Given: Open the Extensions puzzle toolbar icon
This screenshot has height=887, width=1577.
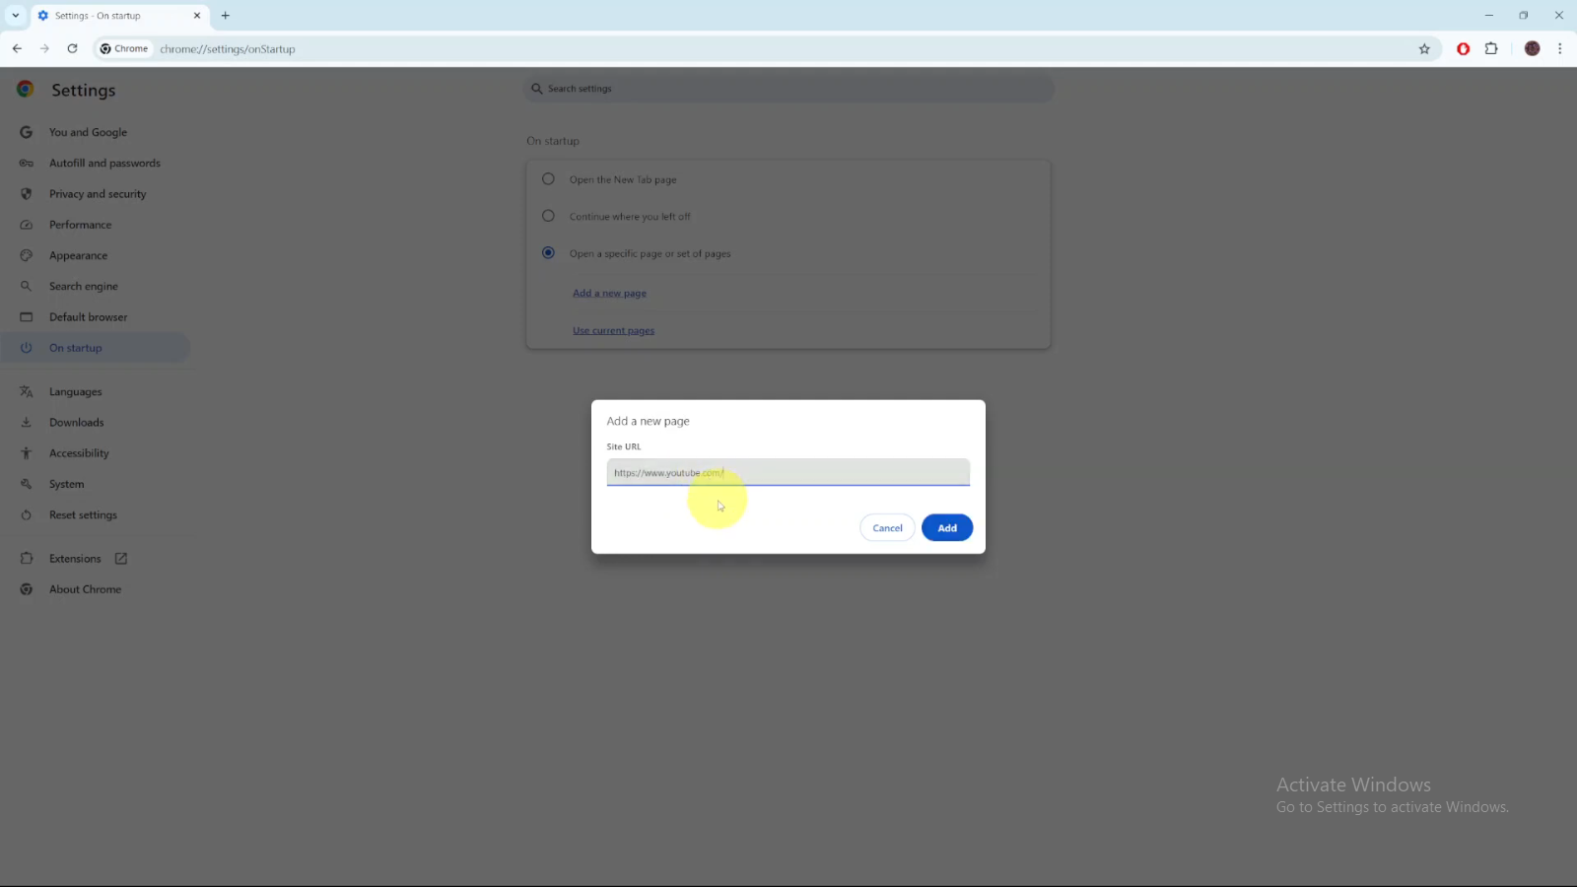Looking at the screenshot, I should pyautogui.click(x=1491, y=48).
